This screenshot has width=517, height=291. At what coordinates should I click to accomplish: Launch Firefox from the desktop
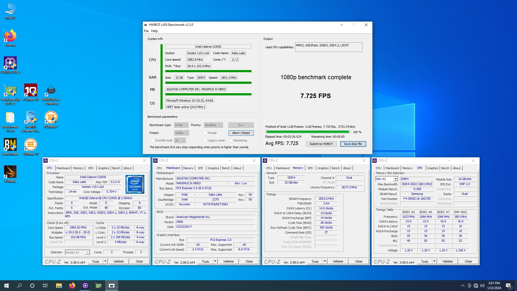(10, 38)
